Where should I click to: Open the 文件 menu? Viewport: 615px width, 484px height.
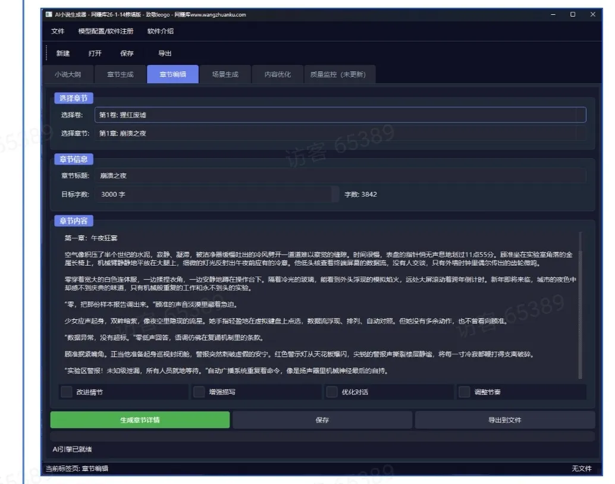click(58, 32)
